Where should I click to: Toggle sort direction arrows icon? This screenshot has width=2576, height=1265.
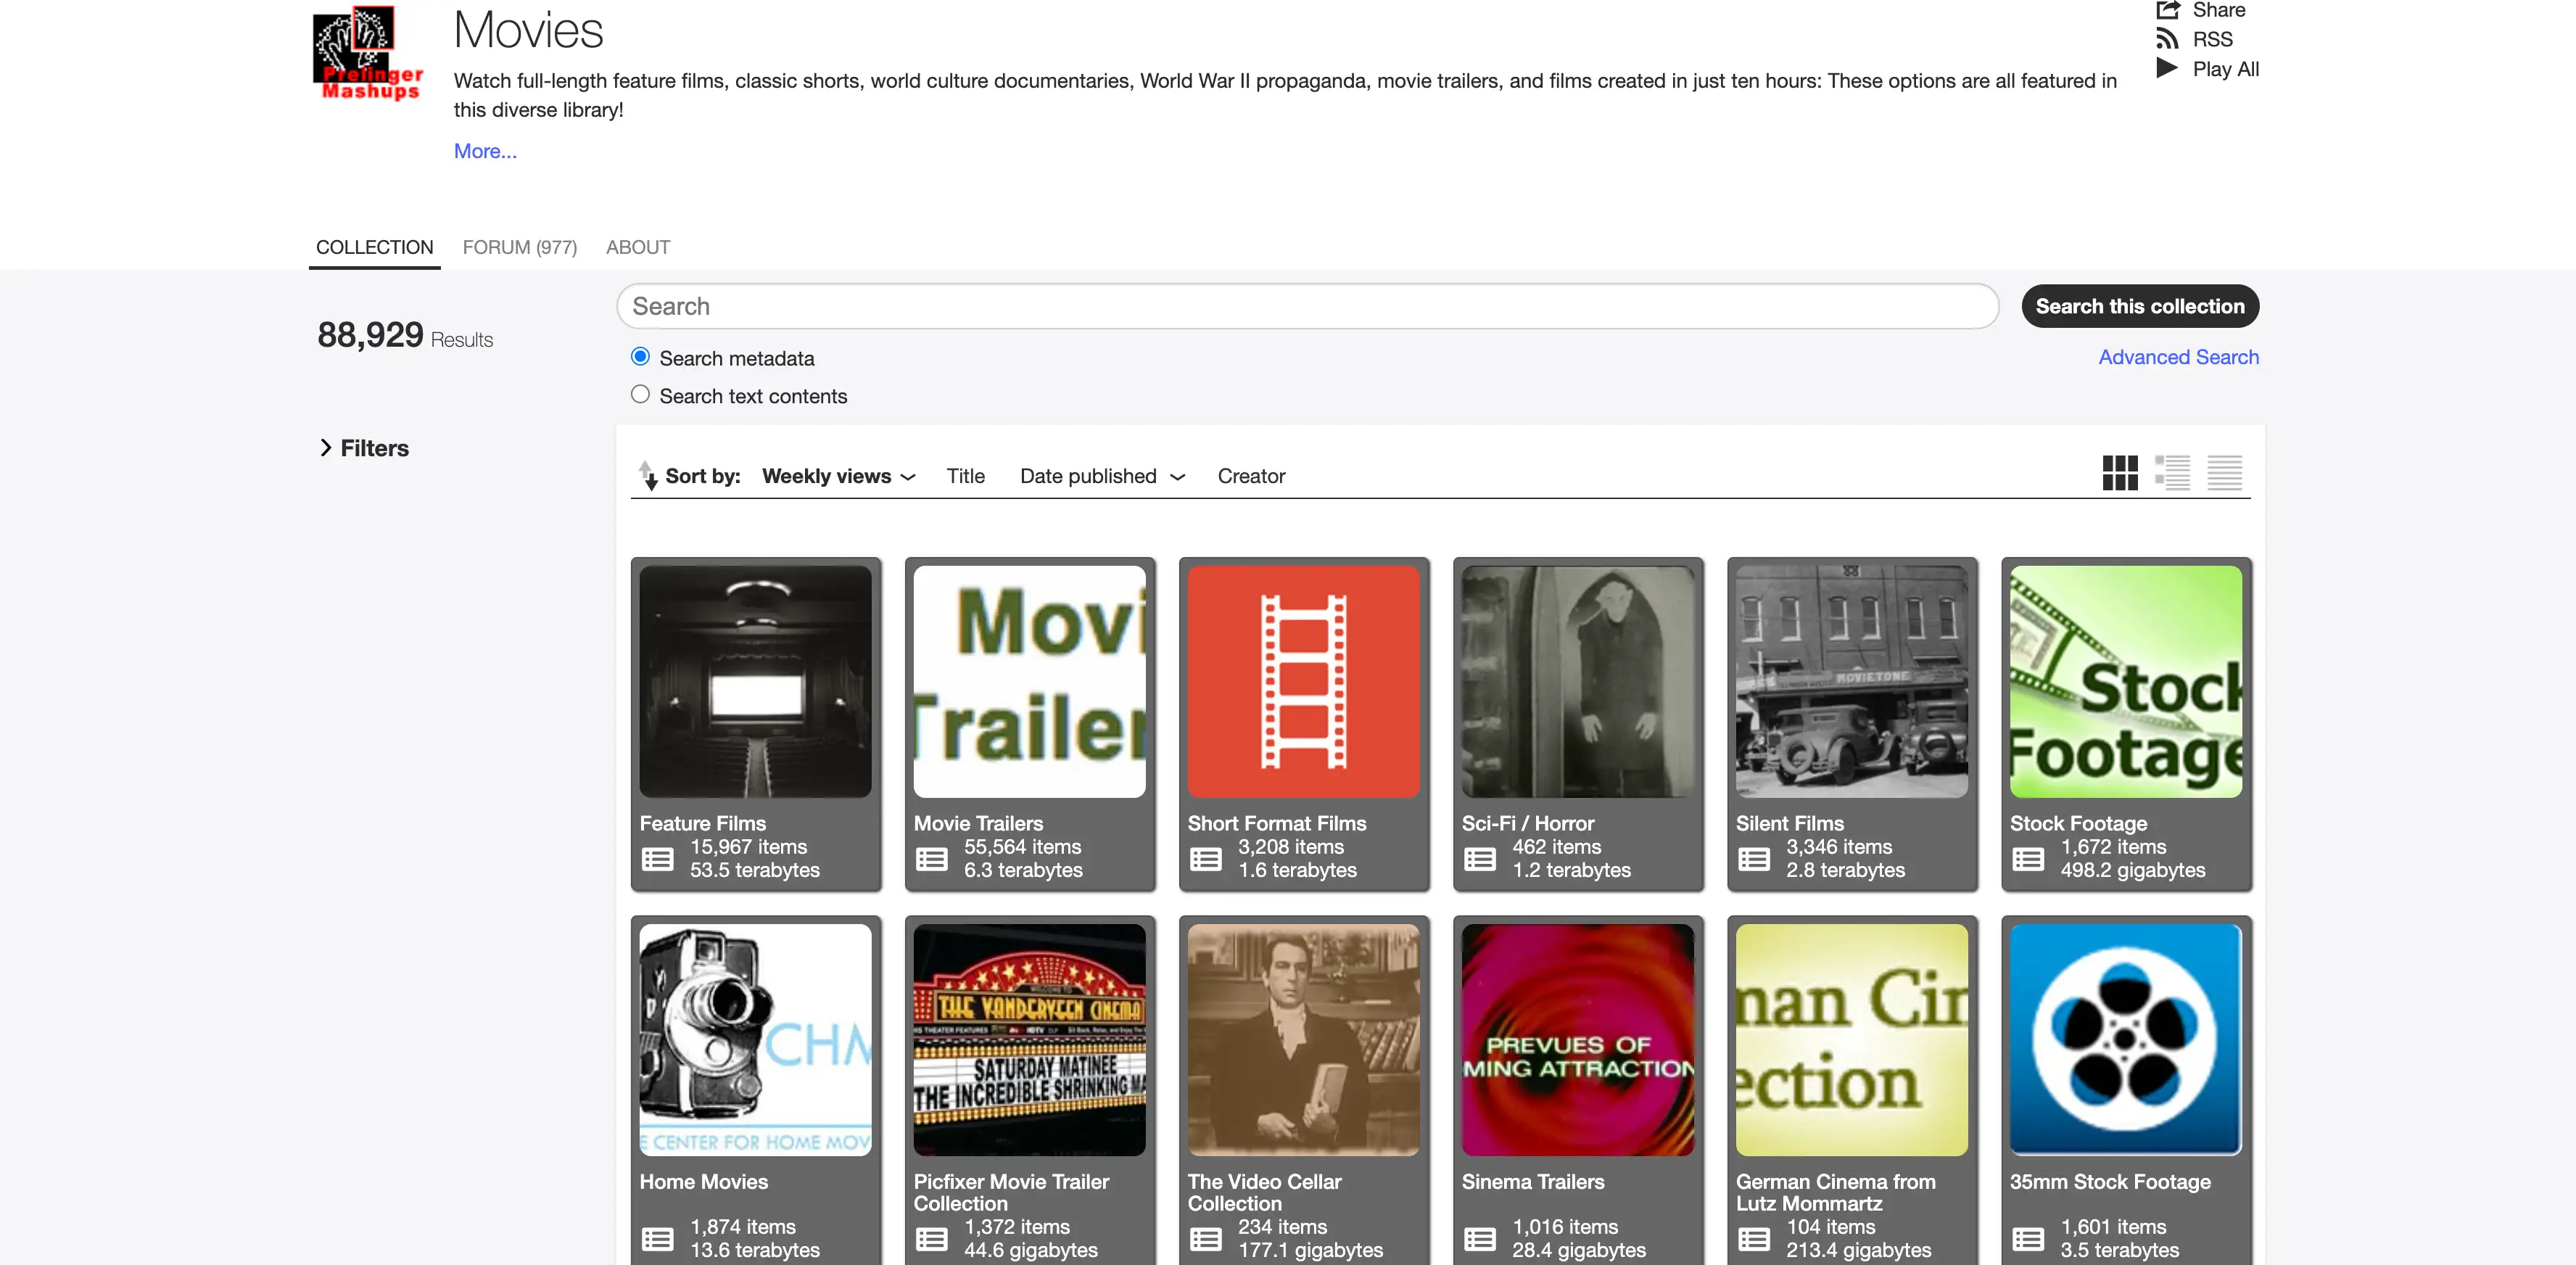(648, 475)
